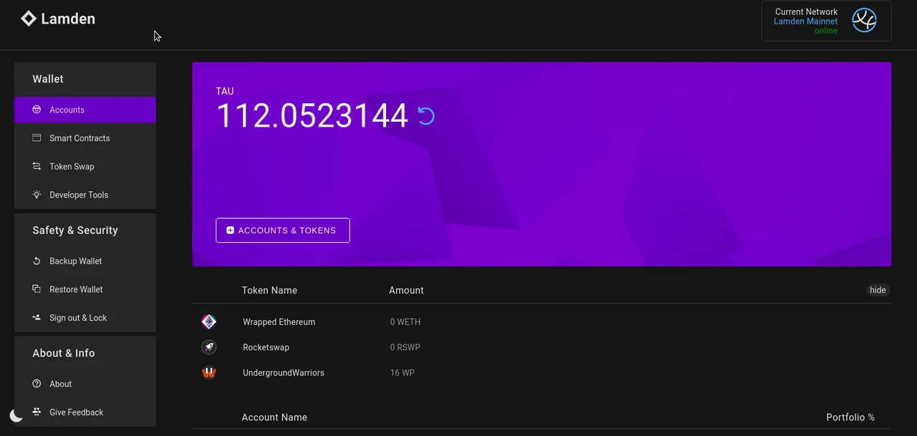Viewport: 917px width, 436px height.
Task: Click the Developer Tools lightbulb icon
Action: [37, 195]
